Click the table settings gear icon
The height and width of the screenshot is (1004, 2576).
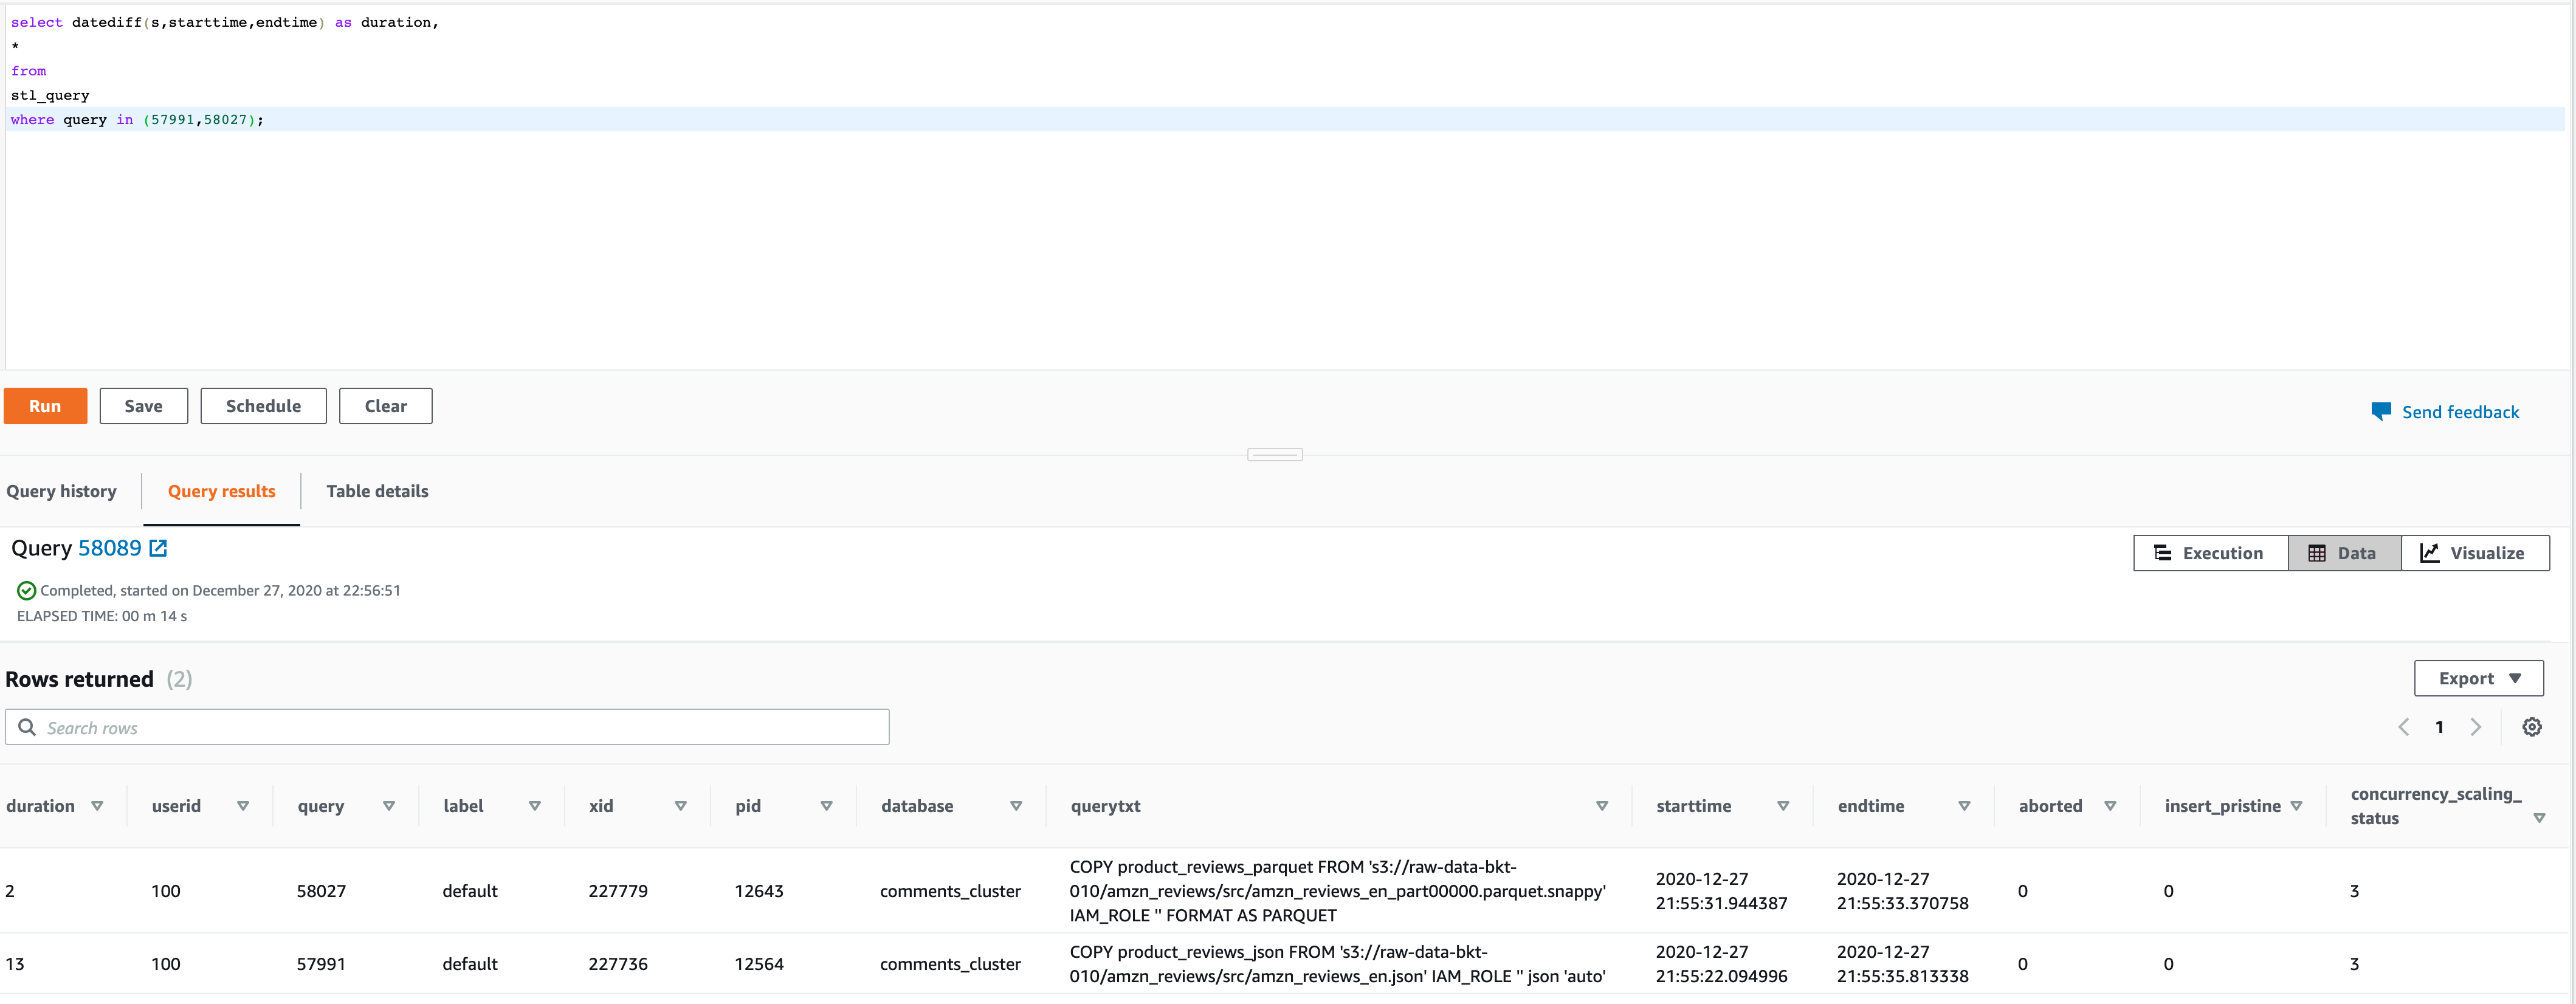(x=2531, y=727)
